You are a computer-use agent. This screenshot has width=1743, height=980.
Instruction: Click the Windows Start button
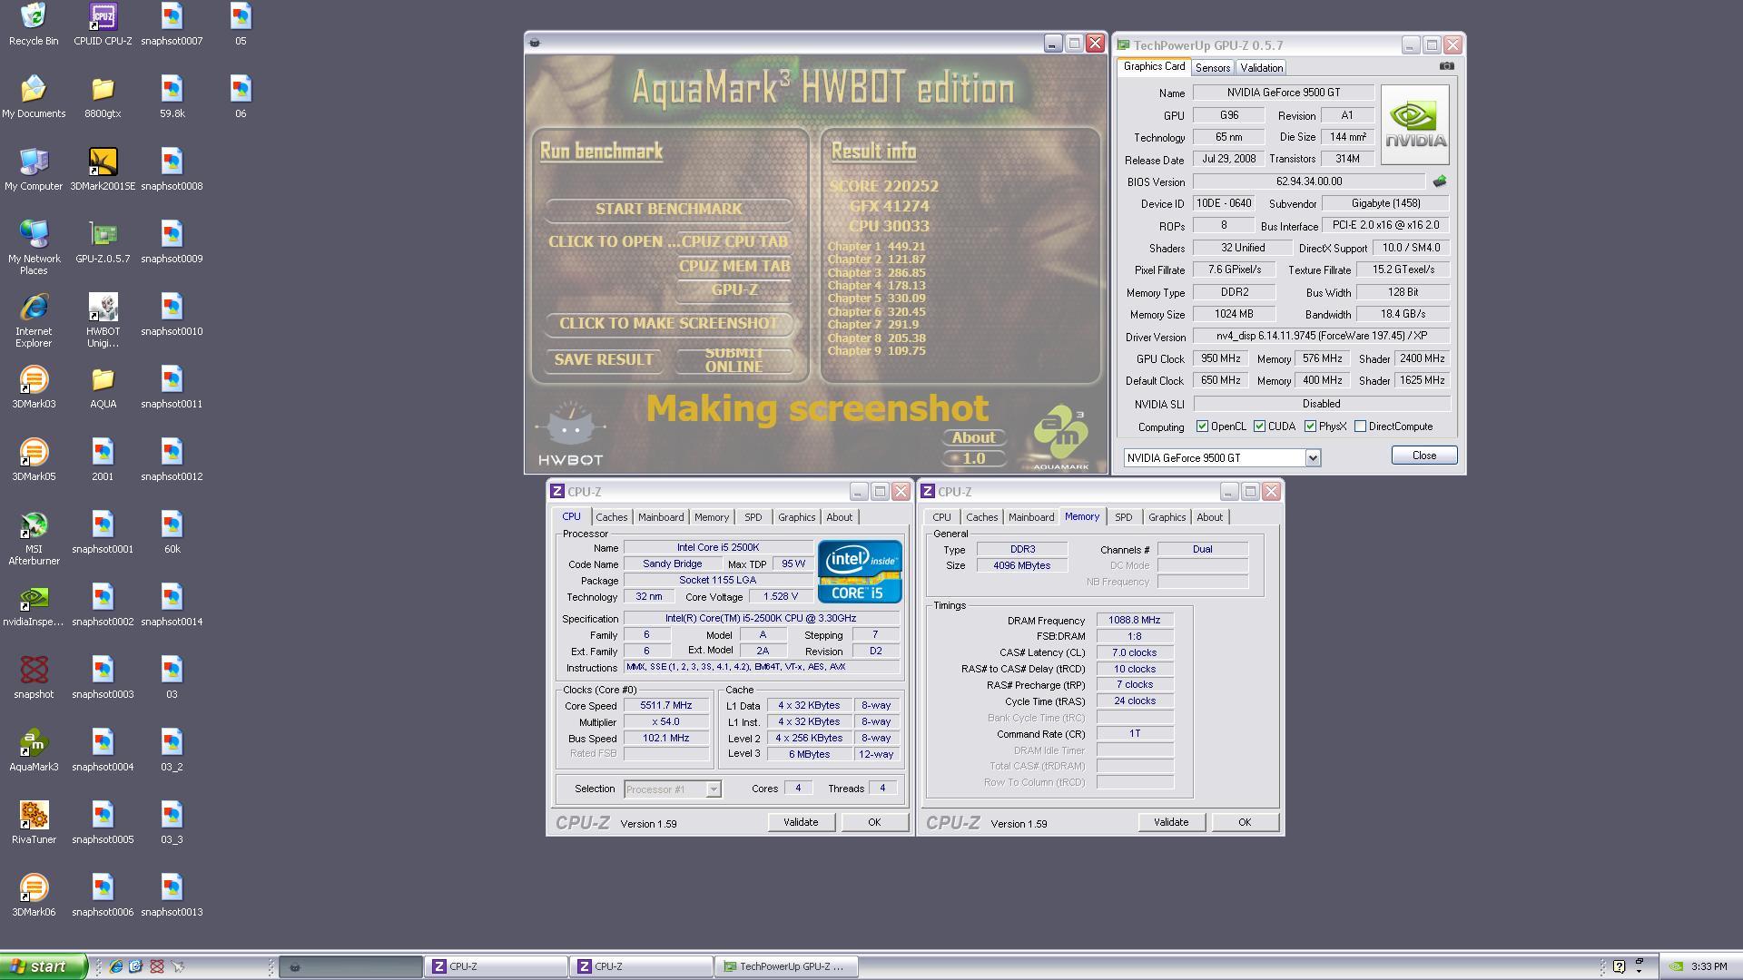click(x=44, y=966)
